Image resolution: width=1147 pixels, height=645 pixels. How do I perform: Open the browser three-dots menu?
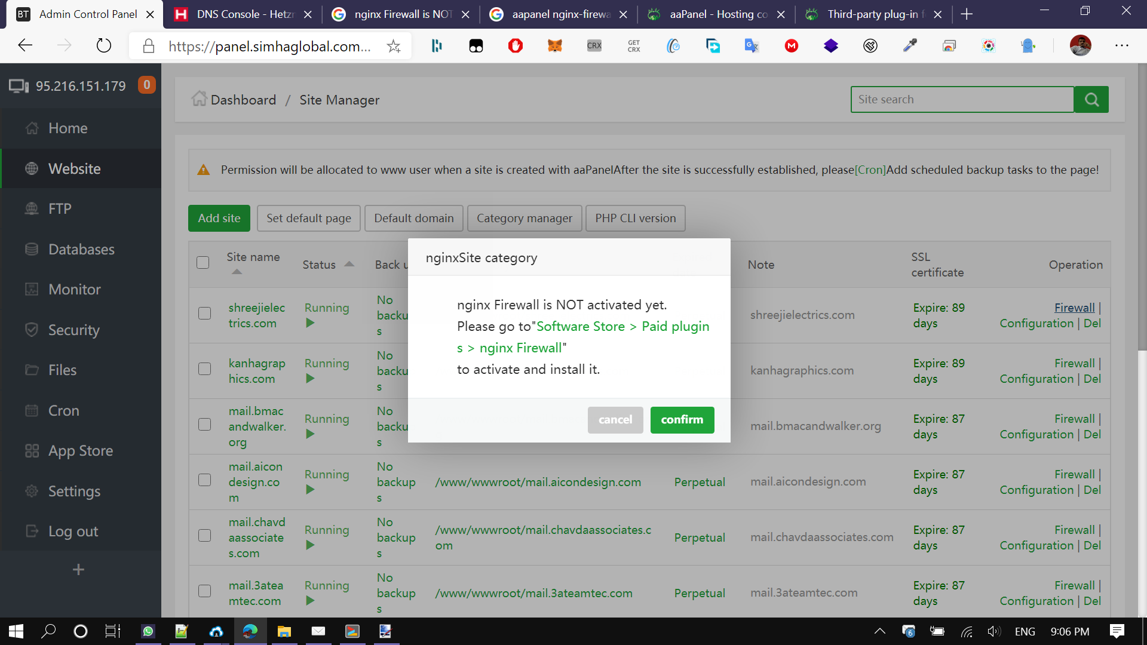pyautogui.click(x=1122, y=45)
